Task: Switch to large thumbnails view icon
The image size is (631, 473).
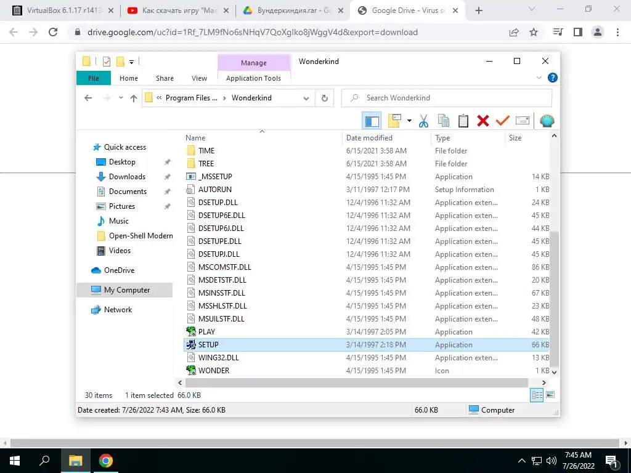Action: (x=550, y=395)
